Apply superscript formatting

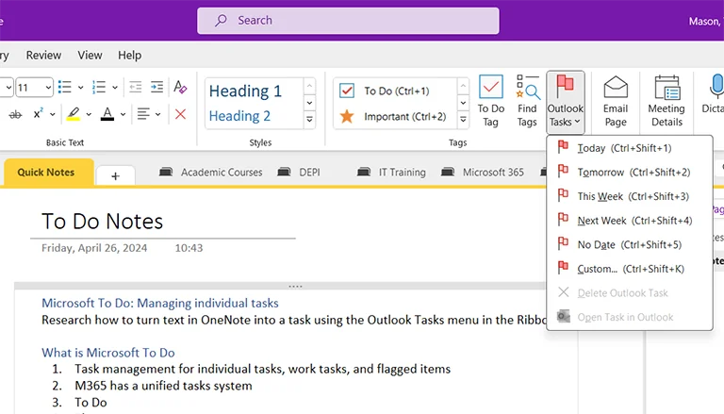(x=39, y=114)
